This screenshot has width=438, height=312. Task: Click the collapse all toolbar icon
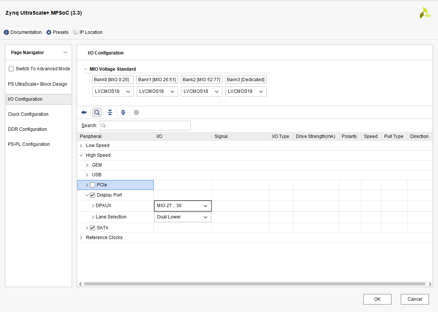pyautogui.click(x=110, y=112)
